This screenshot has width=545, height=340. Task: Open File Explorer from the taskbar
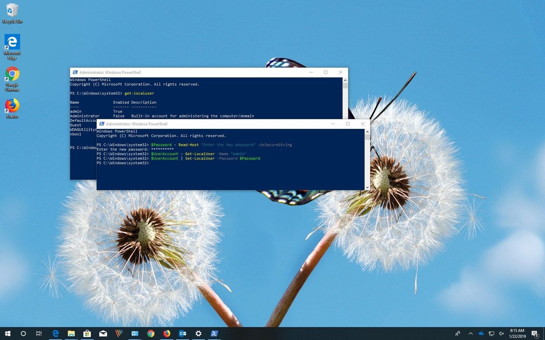(x=71, y=334)
